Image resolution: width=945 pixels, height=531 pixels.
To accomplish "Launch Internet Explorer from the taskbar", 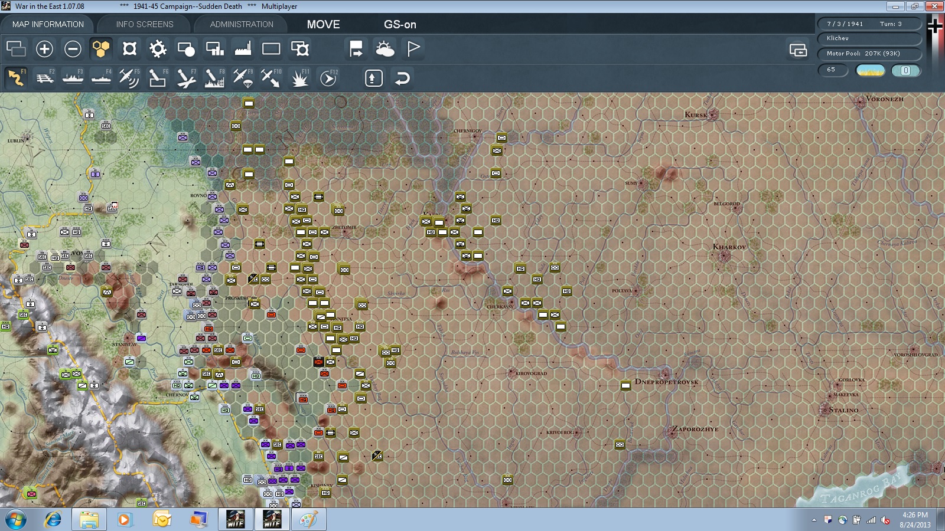I will pos(53,520).
